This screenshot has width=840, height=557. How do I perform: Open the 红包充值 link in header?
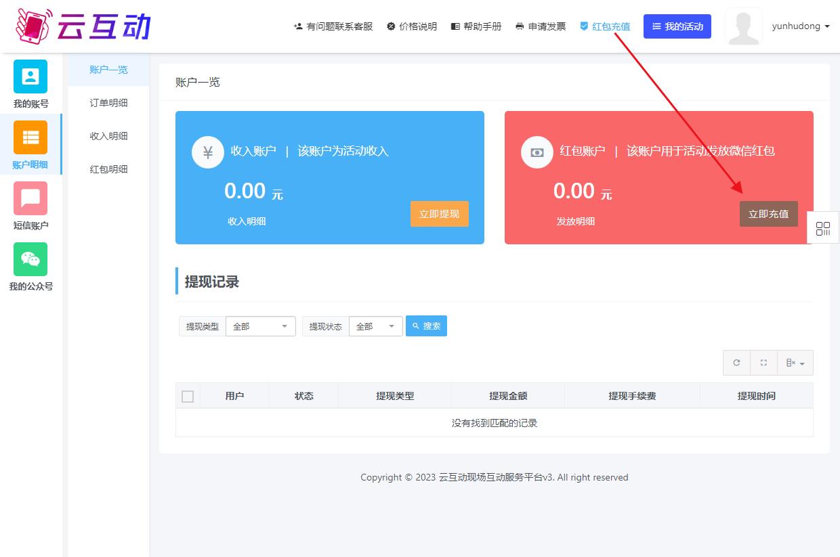click(x=605, y=26)
